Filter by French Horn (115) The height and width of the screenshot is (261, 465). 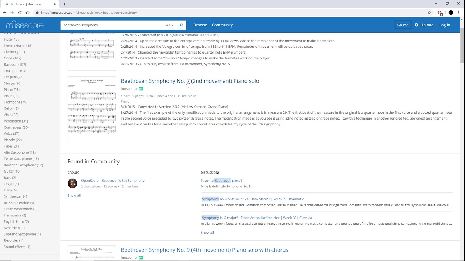[x=18, y=46]
